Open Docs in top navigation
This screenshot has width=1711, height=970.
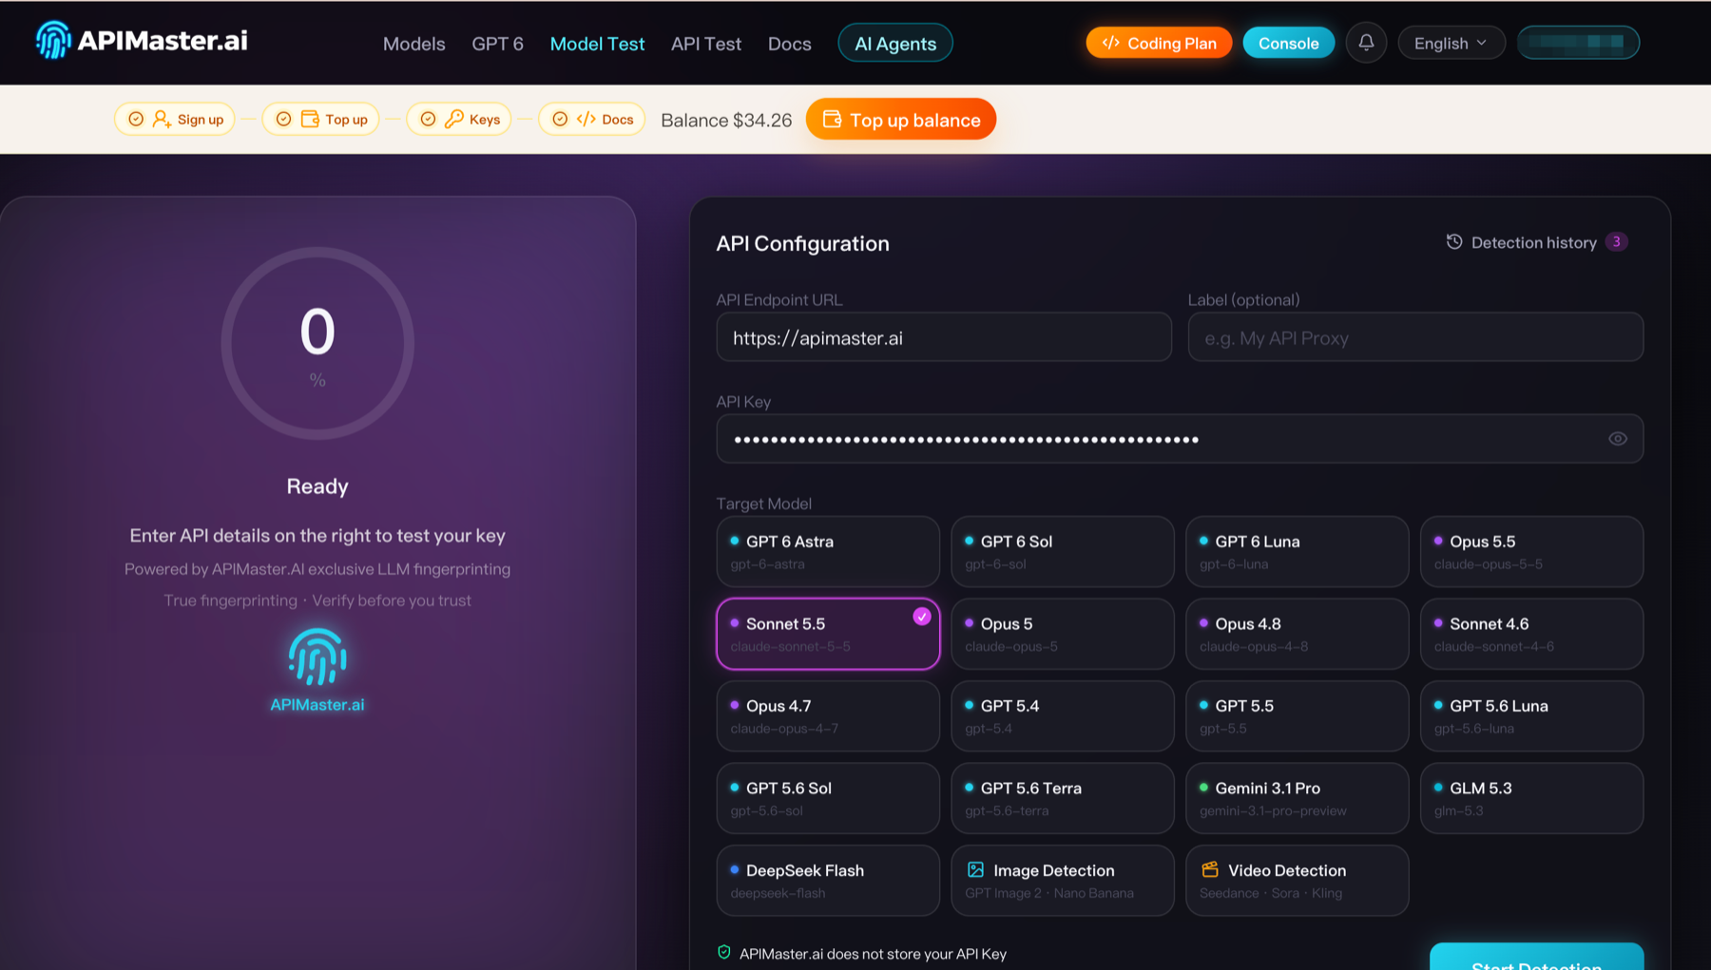(x=789, y=44)
